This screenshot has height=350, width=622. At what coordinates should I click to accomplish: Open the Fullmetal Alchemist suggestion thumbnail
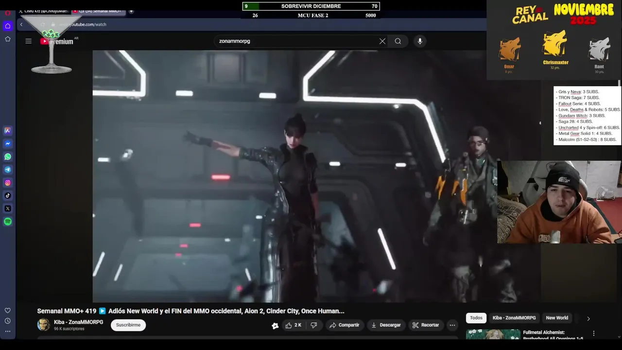click(493, 334)
